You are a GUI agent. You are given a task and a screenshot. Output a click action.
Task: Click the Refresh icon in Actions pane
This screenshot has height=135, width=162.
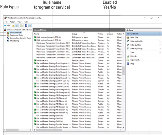128,56
